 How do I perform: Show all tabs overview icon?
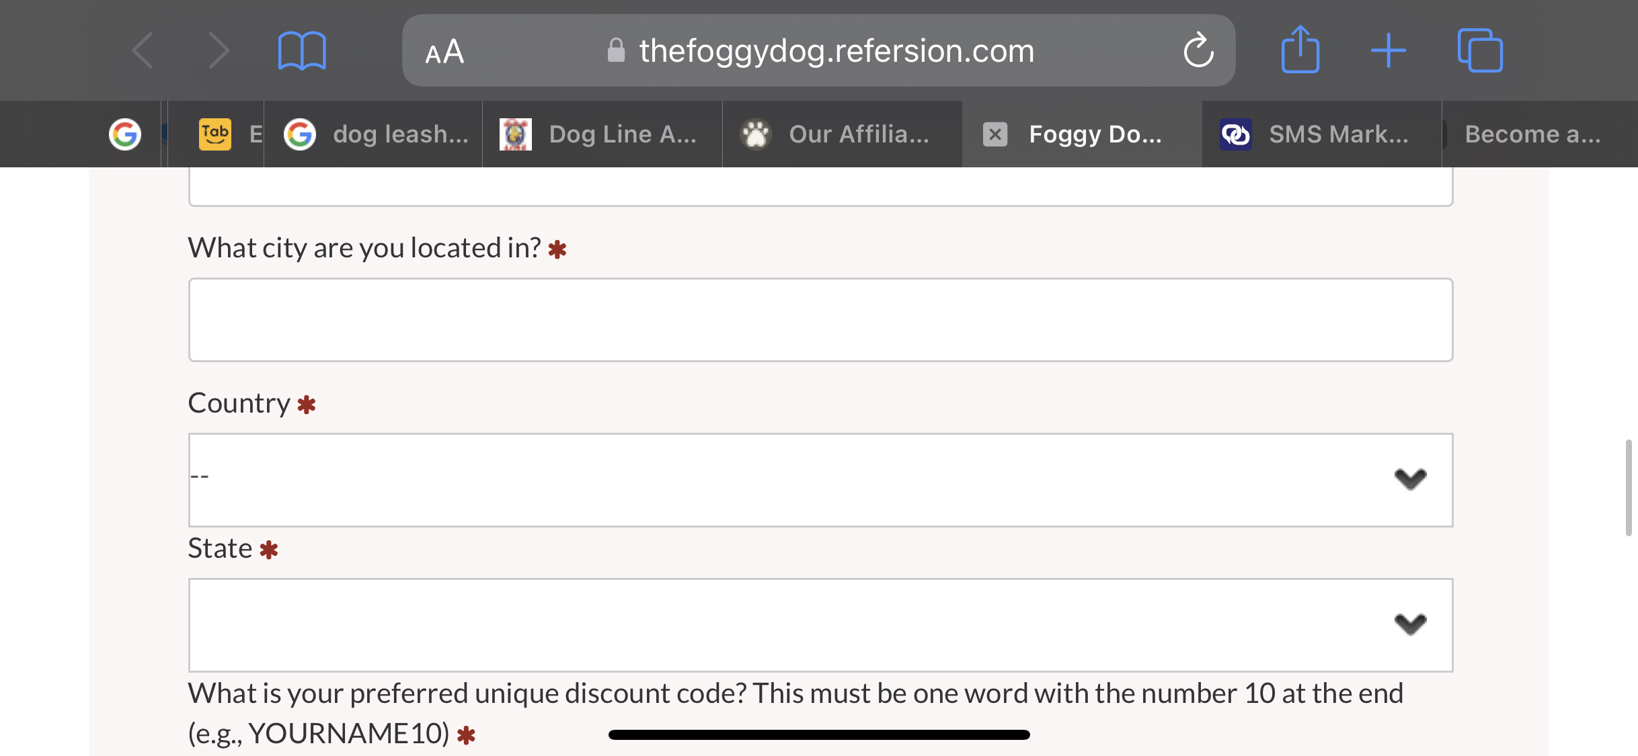point(1480,50)
